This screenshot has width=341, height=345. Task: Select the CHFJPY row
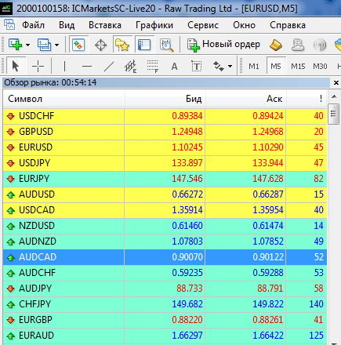click(165, 304)
